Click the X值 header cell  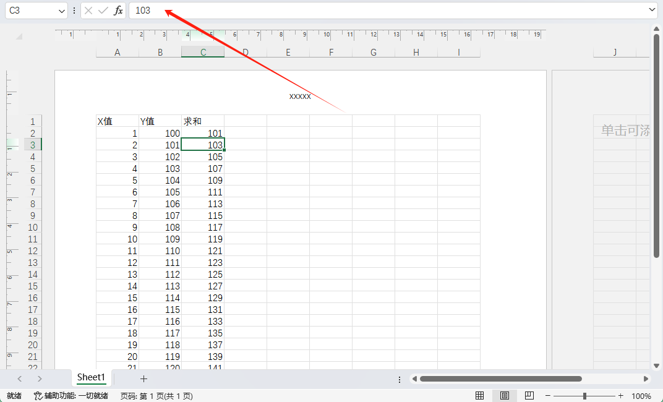pos(118,121)
